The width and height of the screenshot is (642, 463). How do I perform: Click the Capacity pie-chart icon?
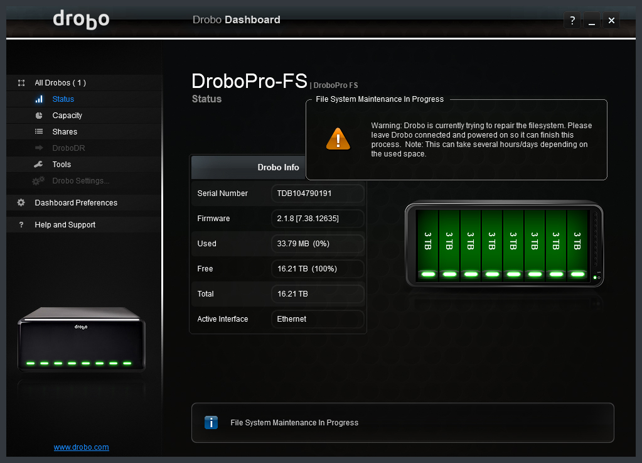pos(39,116)
